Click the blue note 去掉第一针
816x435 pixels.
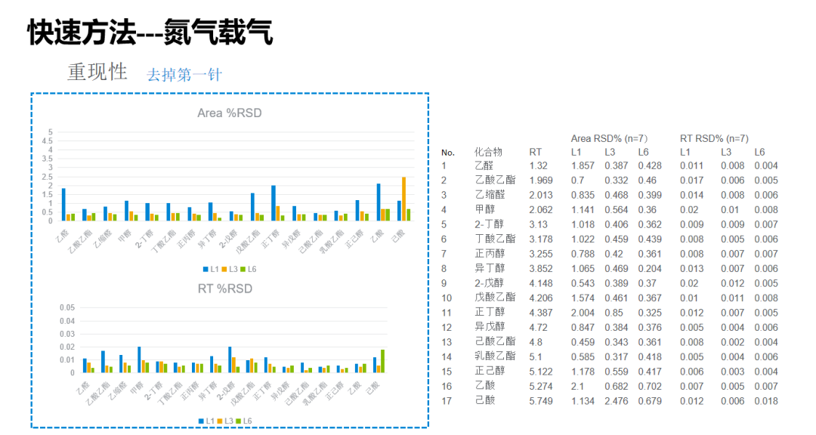184,75
